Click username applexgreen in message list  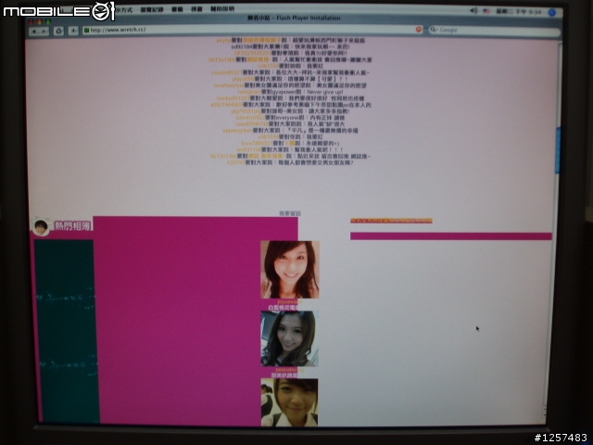point(237,130)
